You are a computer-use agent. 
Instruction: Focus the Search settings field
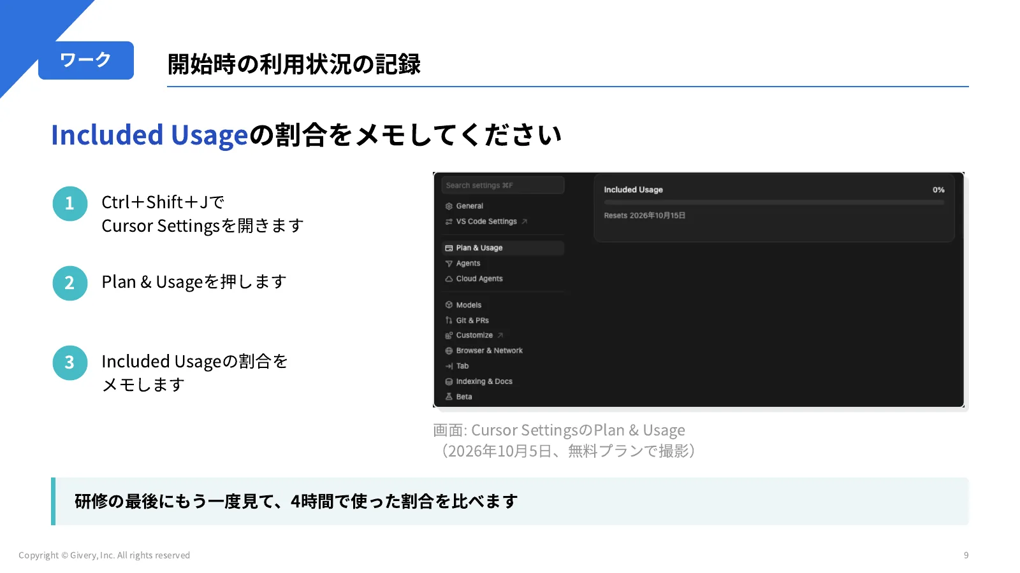502,185
